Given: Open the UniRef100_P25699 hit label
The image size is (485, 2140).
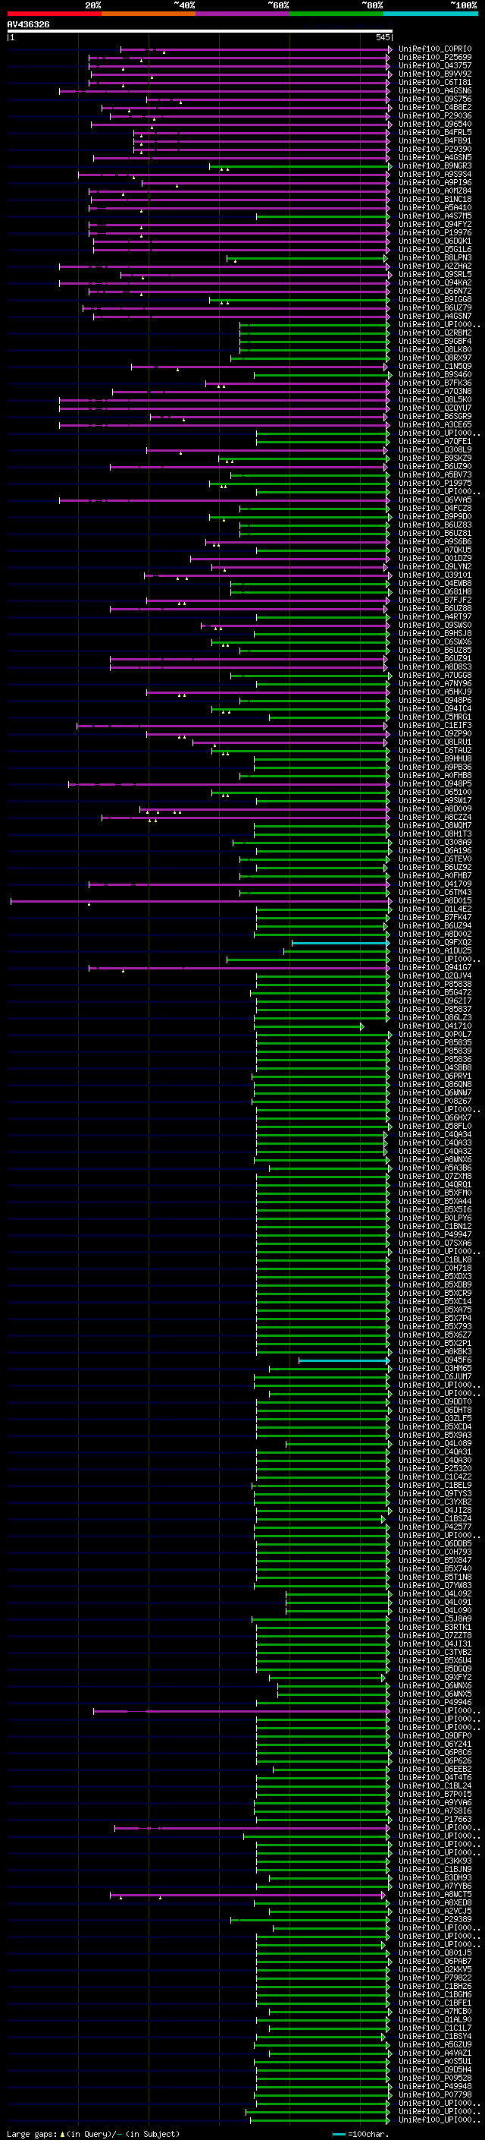Looking at the screenshot, I should tap(435, 58).
